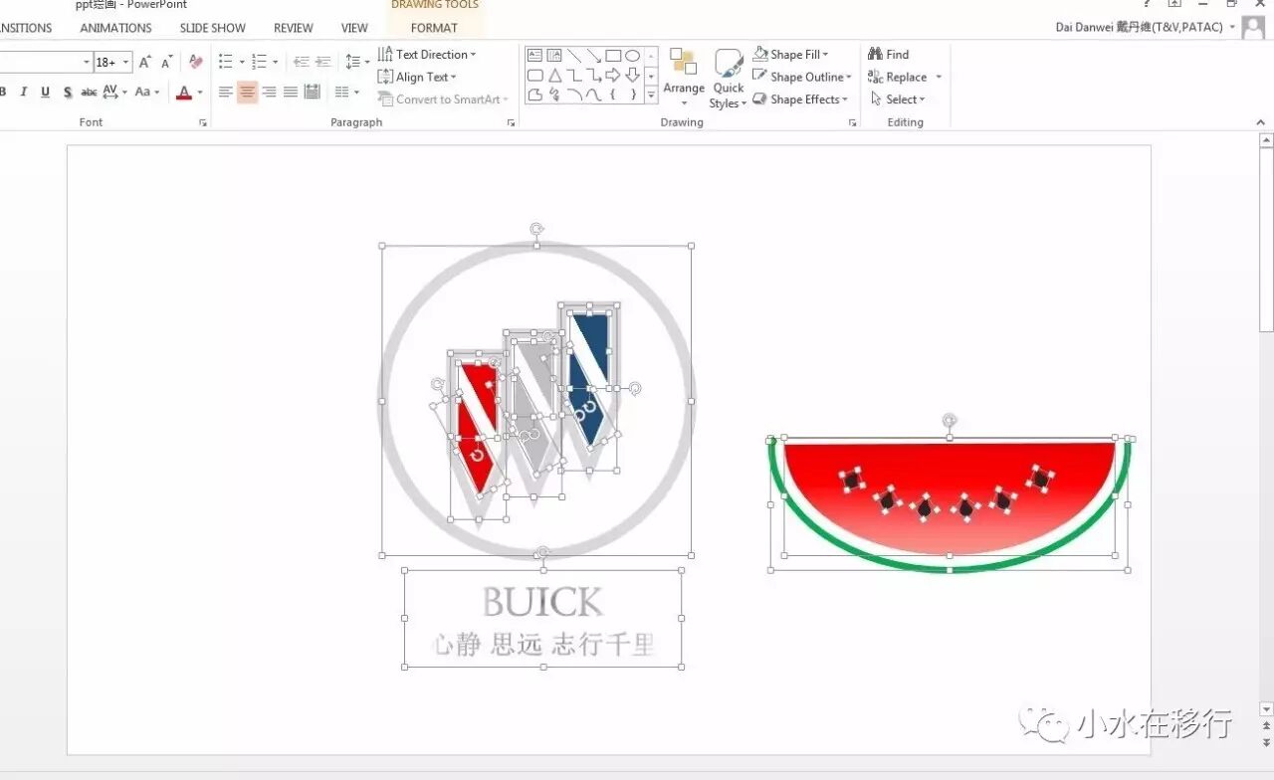Switch to the SLIDE SHOW tab
Image resolution: width=1274 pixels, height=780 pixels.
click(213, 28)
